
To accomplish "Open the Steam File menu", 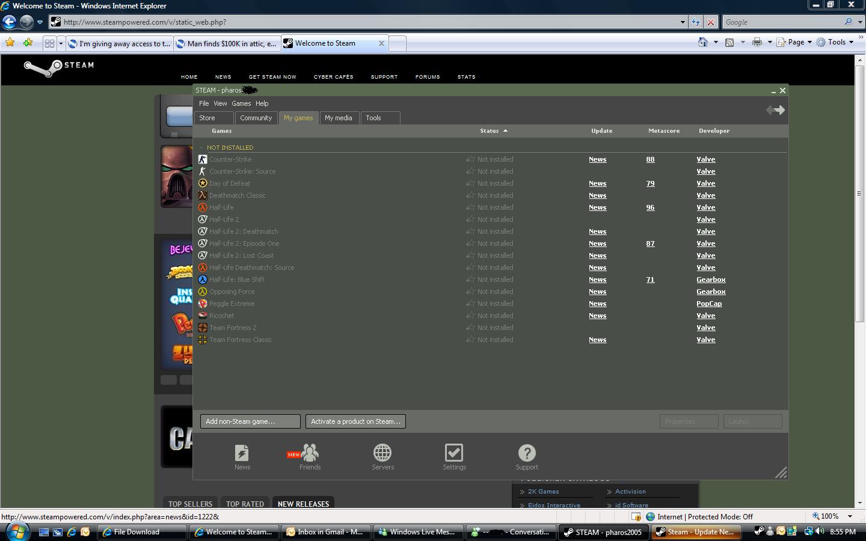I will pos(204,103).
